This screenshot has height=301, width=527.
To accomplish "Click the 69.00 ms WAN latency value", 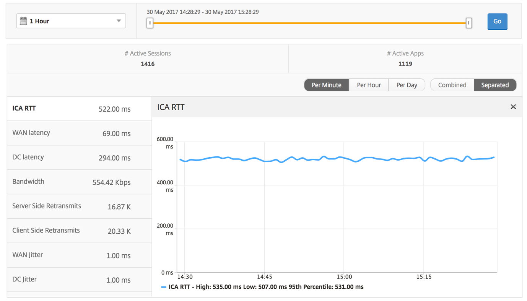I will 116,133.
